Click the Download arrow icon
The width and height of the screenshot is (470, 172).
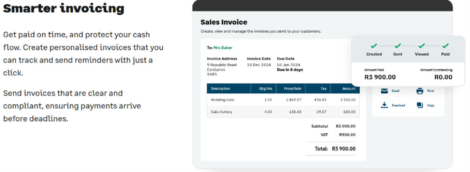tap(384, 105)
